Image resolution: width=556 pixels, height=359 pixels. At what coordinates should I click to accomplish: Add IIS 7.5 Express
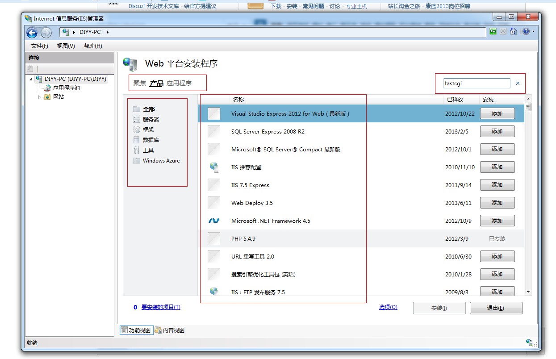click(x=497, y=185)
